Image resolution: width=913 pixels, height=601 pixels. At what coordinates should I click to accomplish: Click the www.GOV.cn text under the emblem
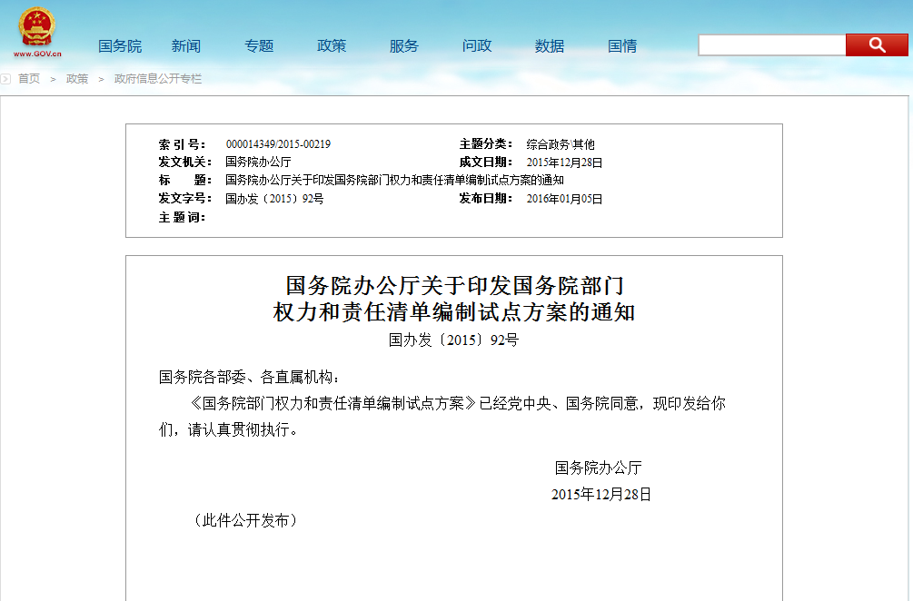click(36, 54)
